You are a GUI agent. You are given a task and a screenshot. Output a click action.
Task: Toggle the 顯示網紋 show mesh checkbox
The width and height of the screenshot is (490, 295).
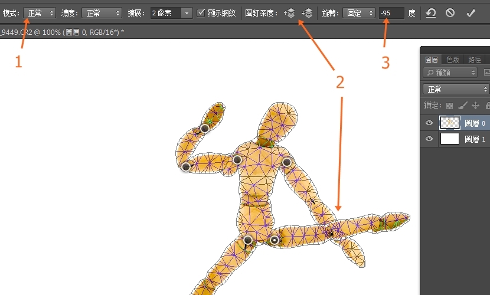pos(201,12)
